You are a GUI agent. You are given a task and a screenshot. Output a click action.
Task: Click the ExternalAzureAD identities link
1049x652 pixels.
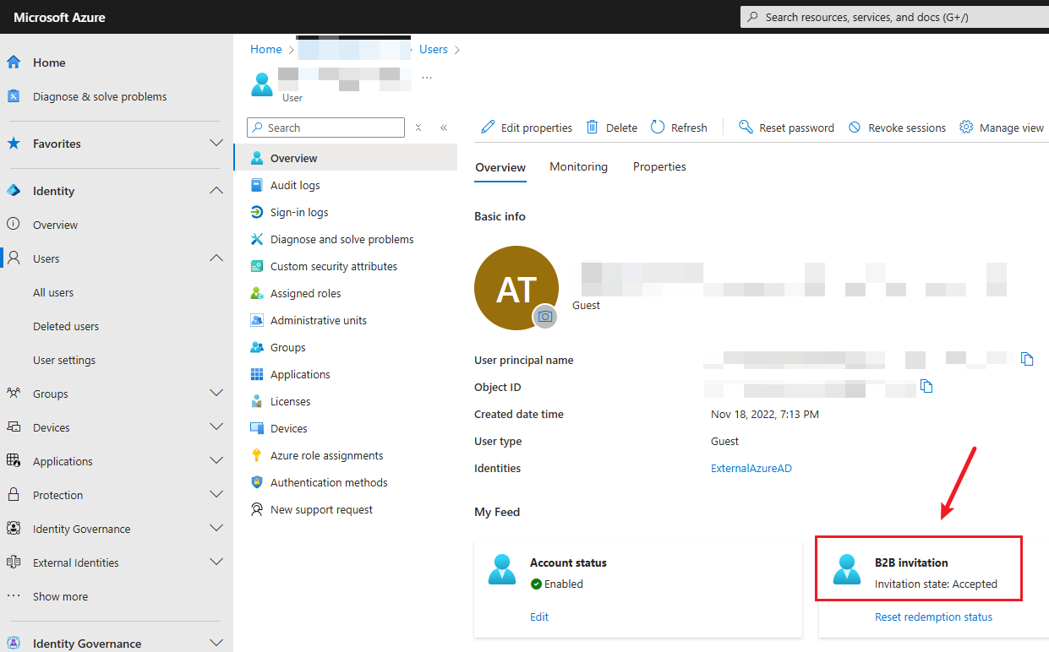[751, 468]
